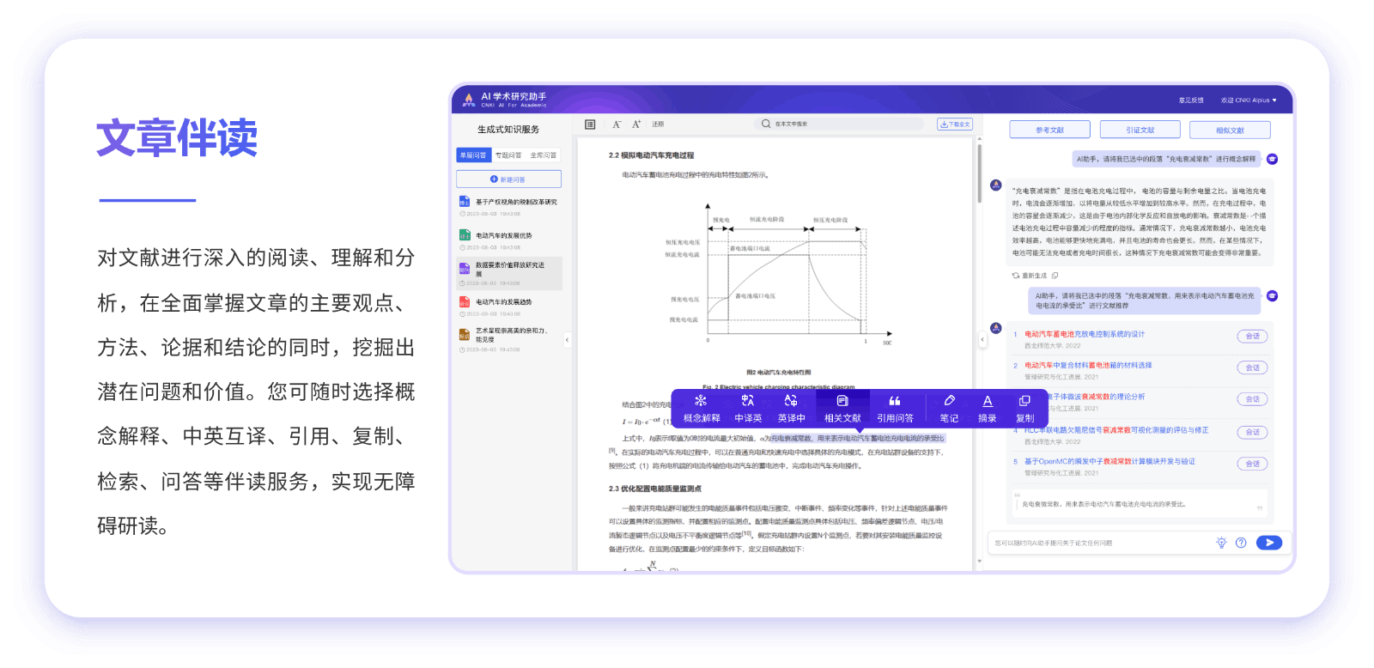Open the 相似文献 tab
Image resolution: width=1374 pixels, height=668 pixels.
(1230, 130)
